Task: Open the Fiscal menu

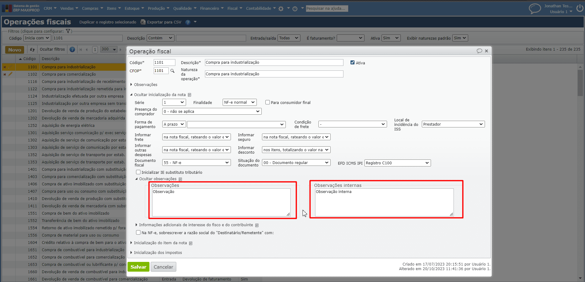Action: click(x=235, y=8)
